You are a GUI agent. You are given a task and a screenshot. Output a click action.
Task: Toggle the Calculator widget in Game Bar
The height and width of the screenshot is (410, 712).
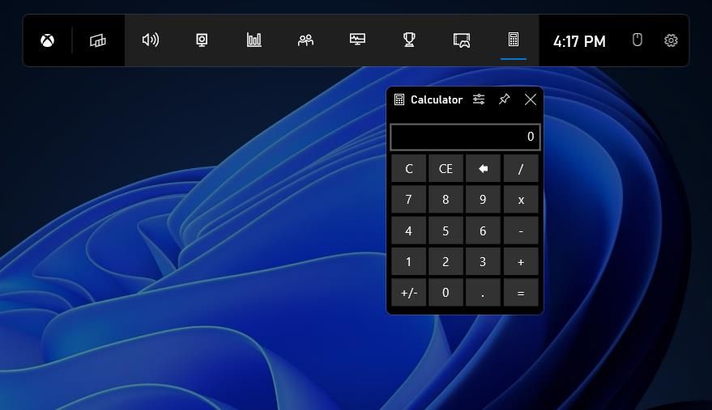(514, 40)
